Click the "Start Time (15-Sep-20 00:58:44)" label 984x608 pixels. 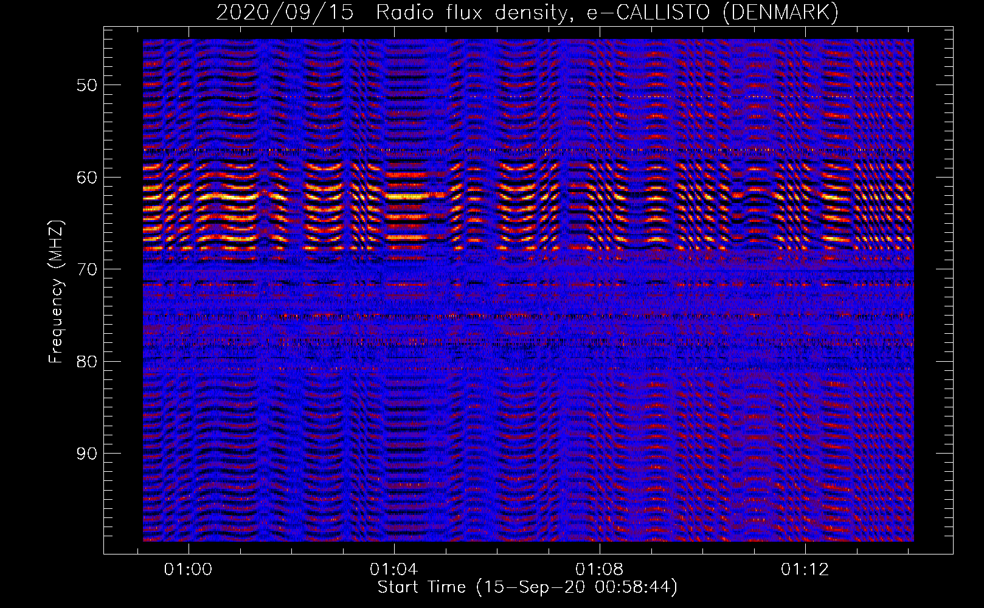point(527,587)
